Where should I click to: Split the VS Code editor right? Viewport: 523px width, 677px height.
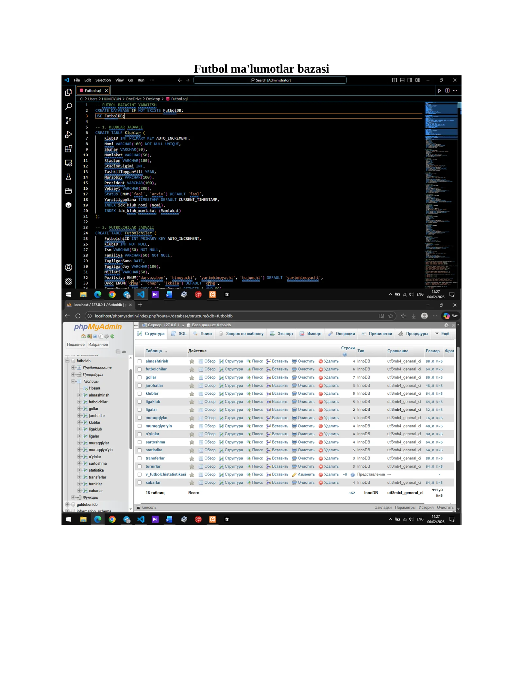pyautogui.click(x=447, y=91)
